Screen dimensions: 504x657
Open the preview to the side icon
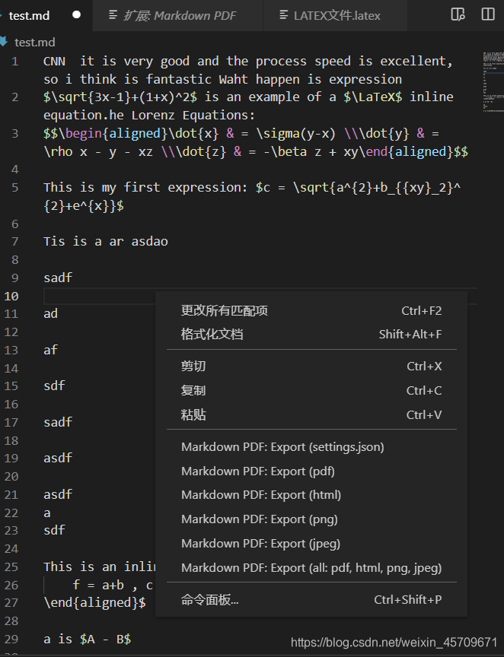coord(458,14)
